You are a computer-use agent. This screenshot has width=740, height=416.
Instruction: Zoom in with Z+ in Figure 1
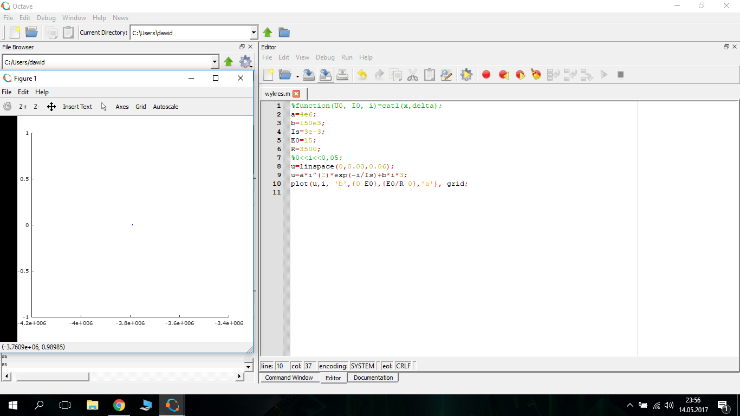coord(23,107)
